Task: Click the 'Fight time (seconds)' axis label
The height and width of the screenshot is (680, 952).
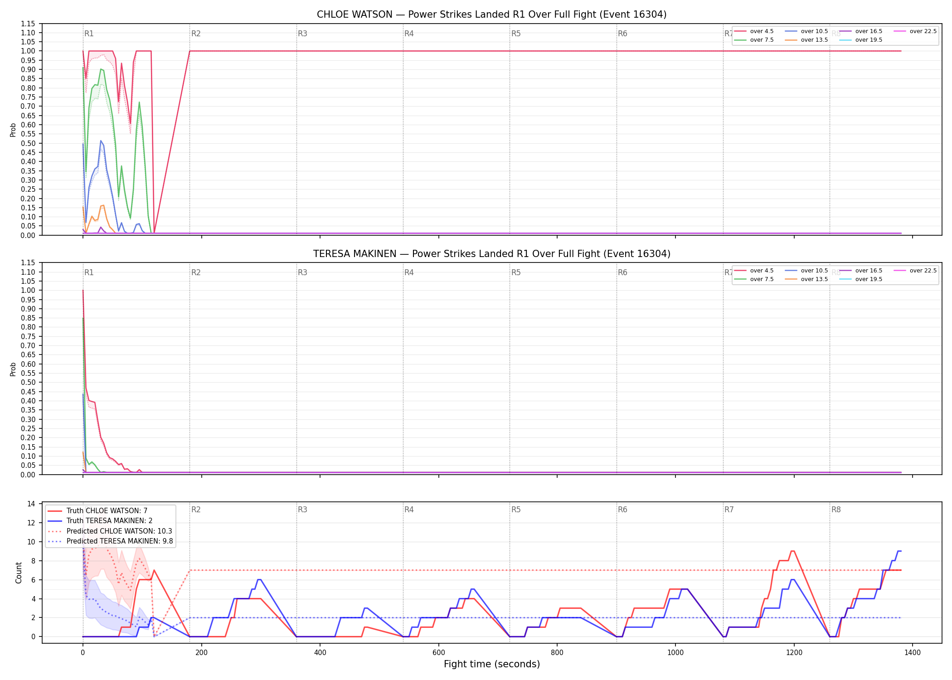Action: point(492,664)
